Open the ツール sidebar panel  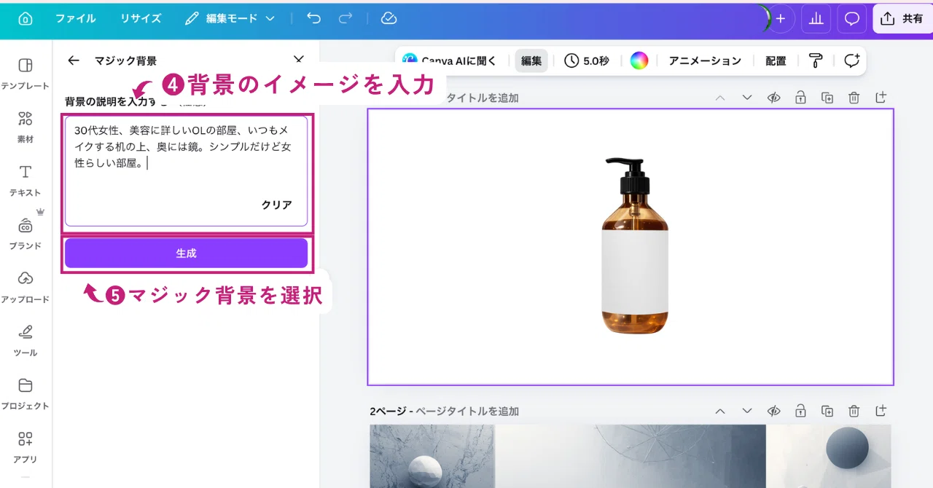pos(26,340)
